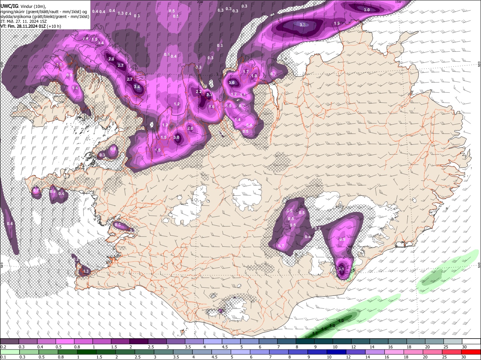Viewport: 481px width, 360px height.
Task: Click the '1.7' precipitation value label
Action: pos(246,72)
